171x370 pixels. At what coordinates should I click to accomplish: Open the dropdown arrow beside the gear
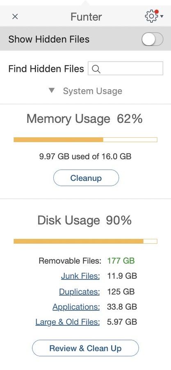[x=162, y=16]
